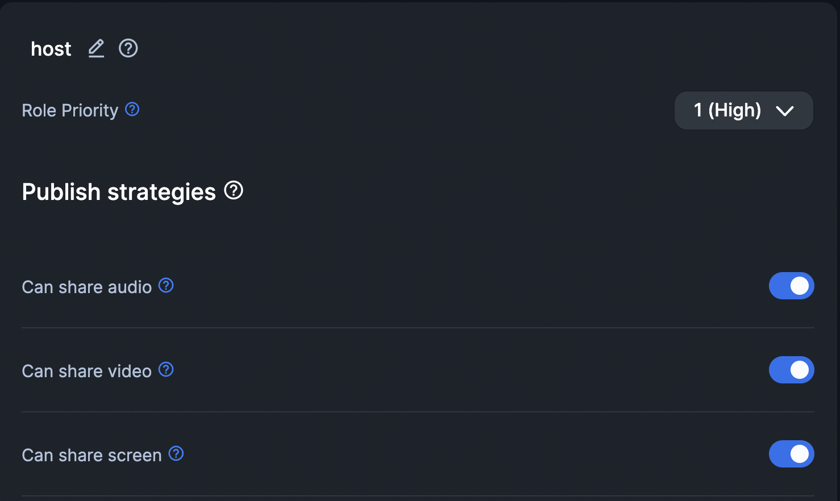Click the 1 (High) value text

[727, 110]
